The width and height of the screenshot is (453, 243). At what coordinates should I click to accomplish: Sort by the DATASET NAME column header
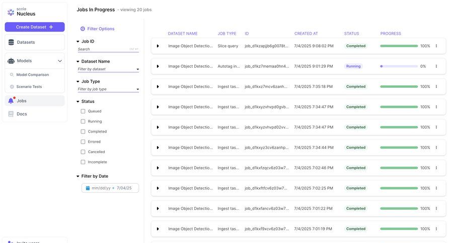pos(183,34)
